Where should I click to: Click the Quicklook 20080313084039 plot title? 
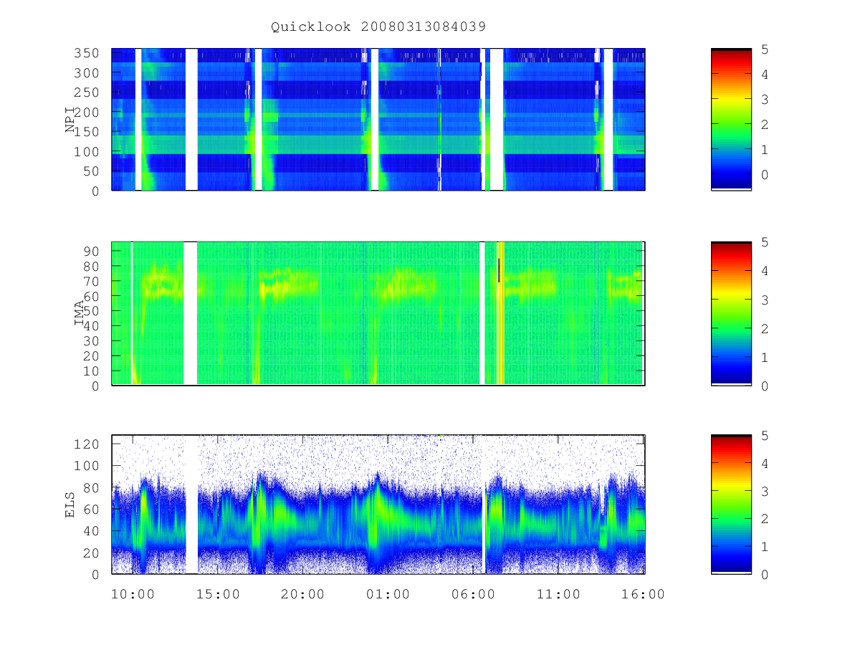[x=378, y=27]
